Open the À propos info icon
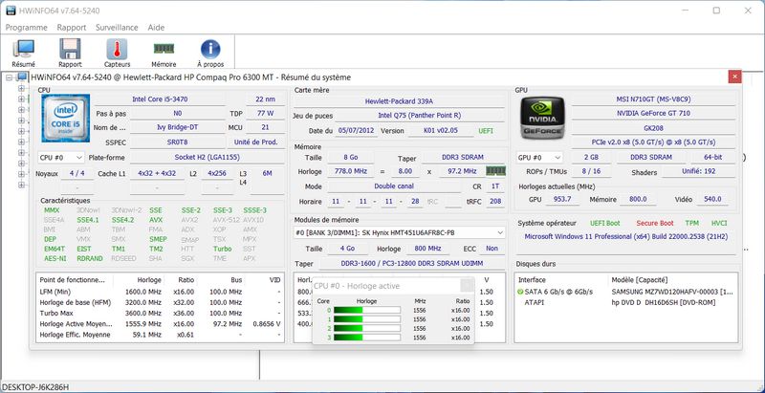This screenshot has height=393, width=765. [210, 53]
